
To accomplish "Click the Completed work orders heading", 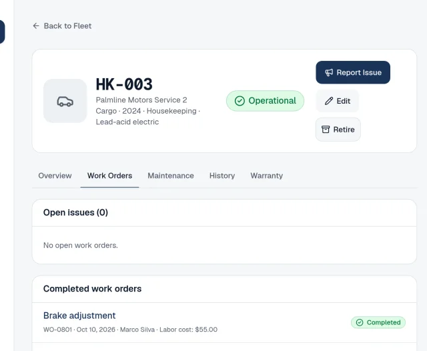I will [x=92, y=289].
